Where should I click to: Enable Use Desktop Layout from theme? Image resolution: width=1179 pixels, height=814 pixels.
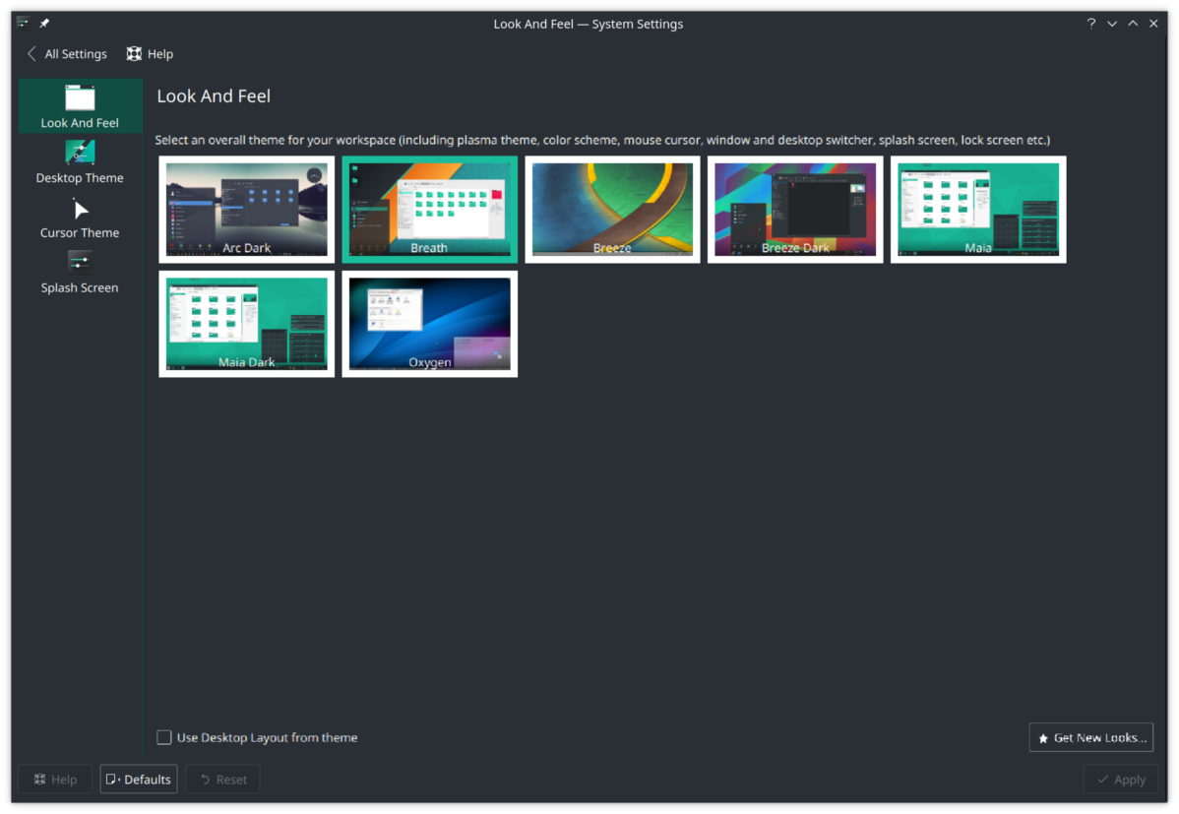click(x=164, y=737)
